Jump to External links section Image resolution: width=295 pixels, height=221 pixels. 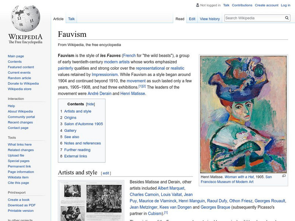[76, 156]
